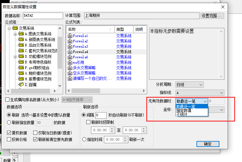Viewport: 242px width, 162px height.
Task: Choose 指定数值 in dropdown list
Action: click(x=192, y=110)
